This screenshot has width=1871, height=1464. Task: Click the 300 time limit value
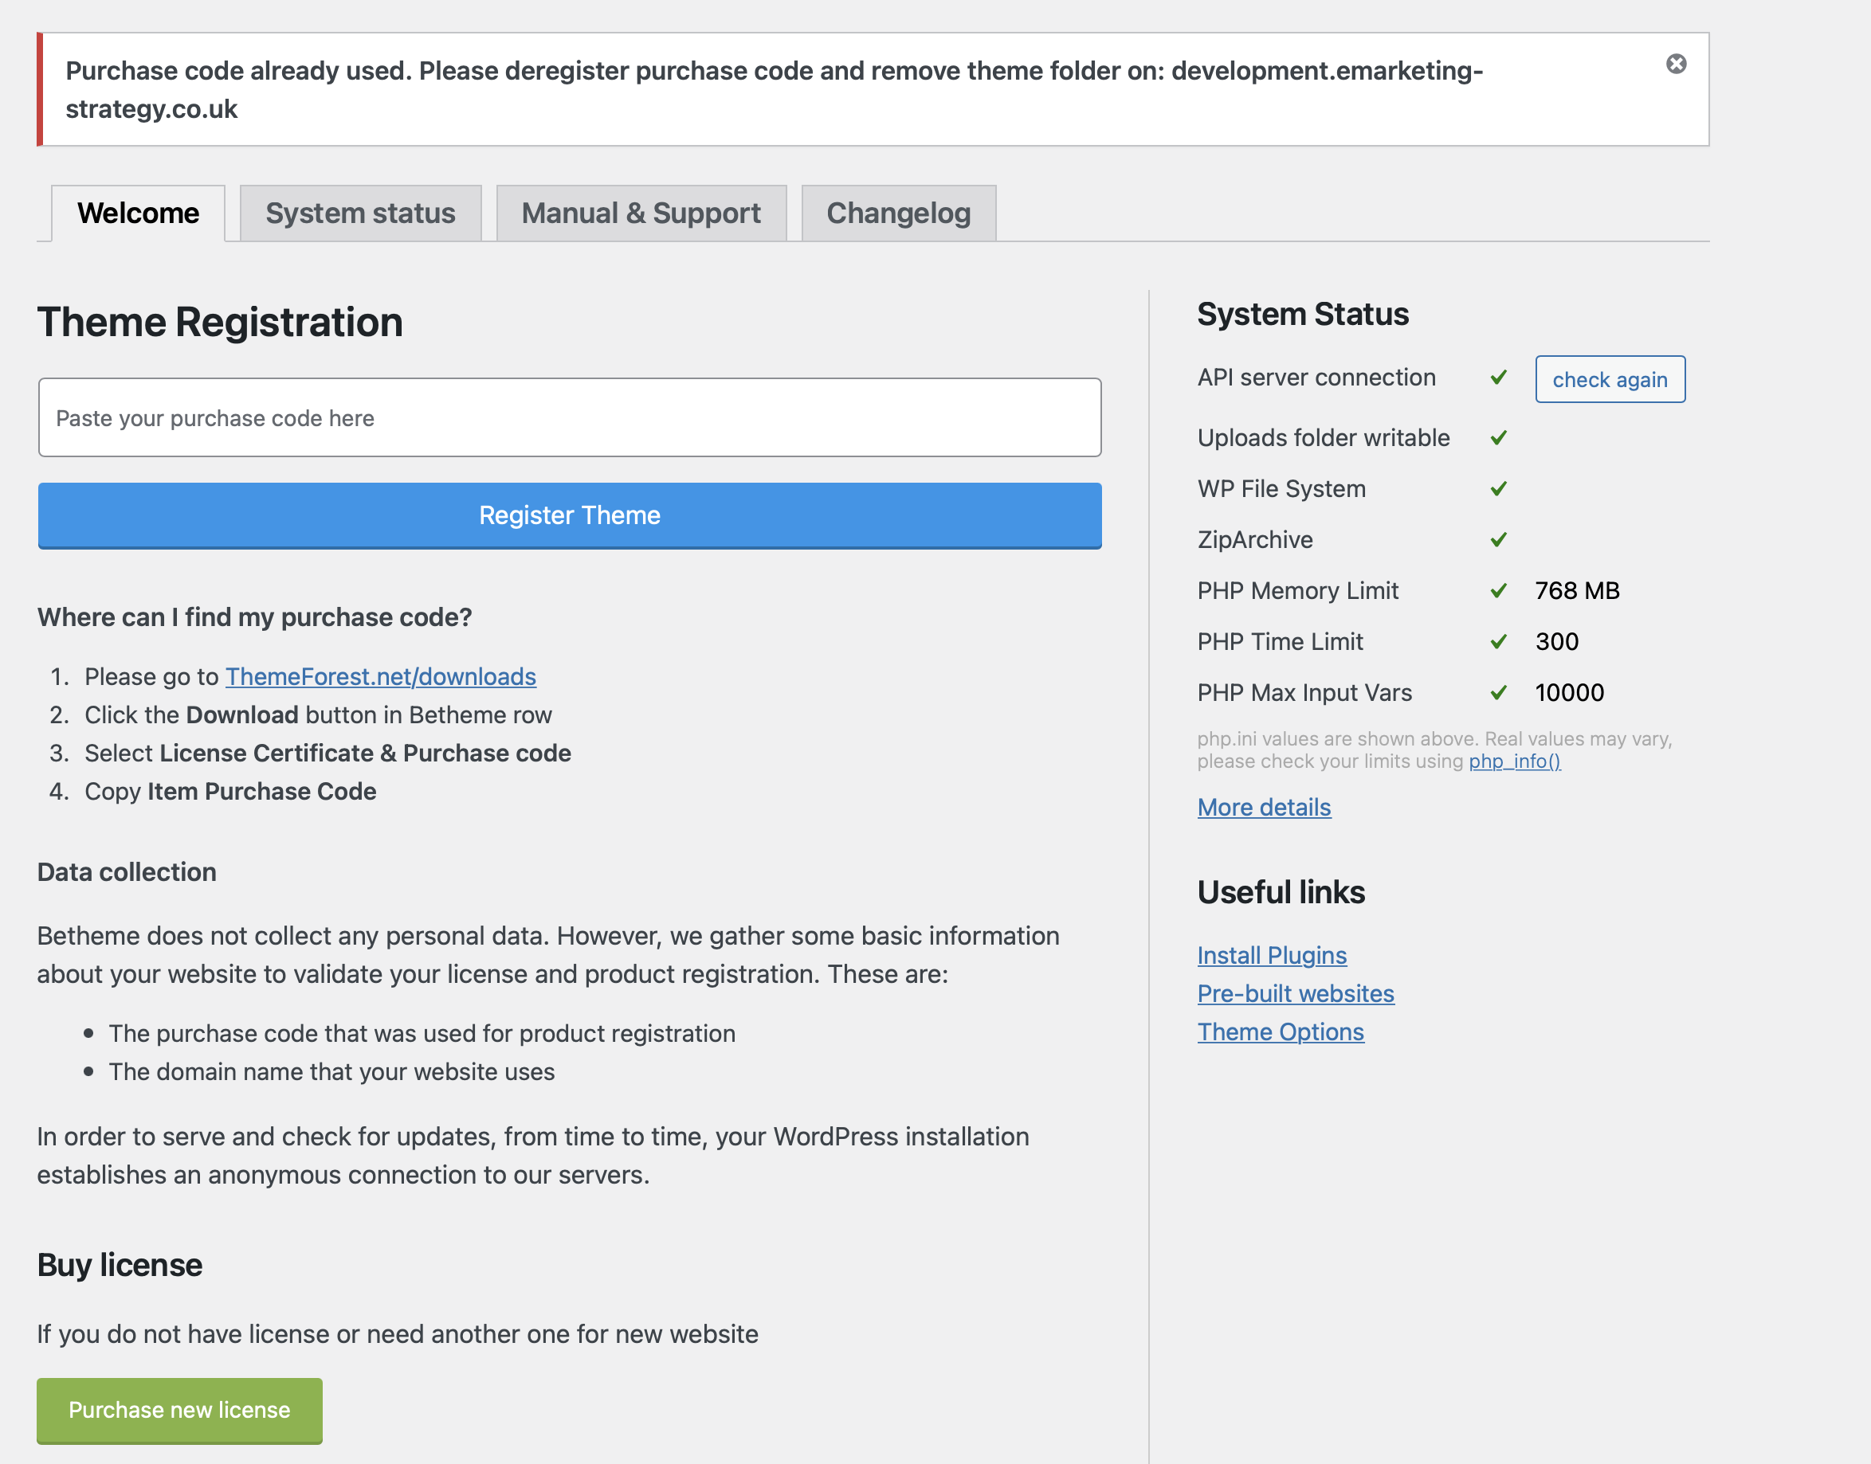(x=1556, y=642)
